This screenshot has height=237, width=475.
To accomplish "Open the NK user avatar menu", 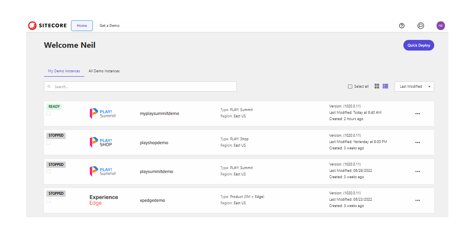I will 441,26.
